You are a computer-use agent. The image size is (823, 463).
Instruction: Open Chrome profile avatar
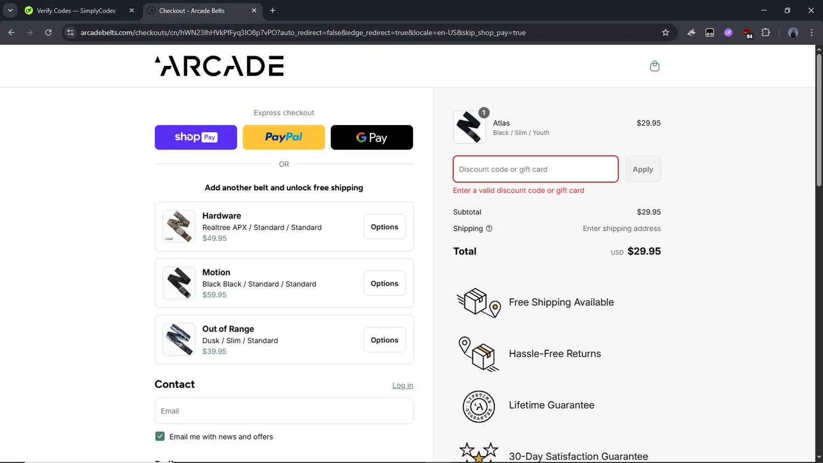click(x=793, y=32)
